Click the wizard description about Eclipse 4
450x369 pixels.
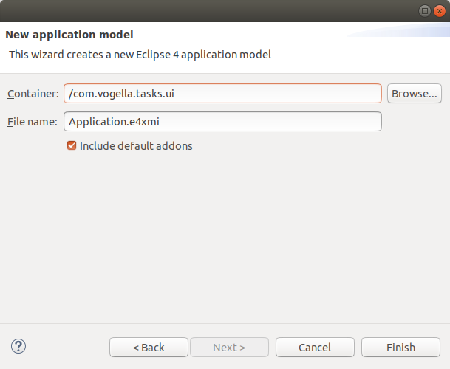pyautogui.click(x=140, y=55)
